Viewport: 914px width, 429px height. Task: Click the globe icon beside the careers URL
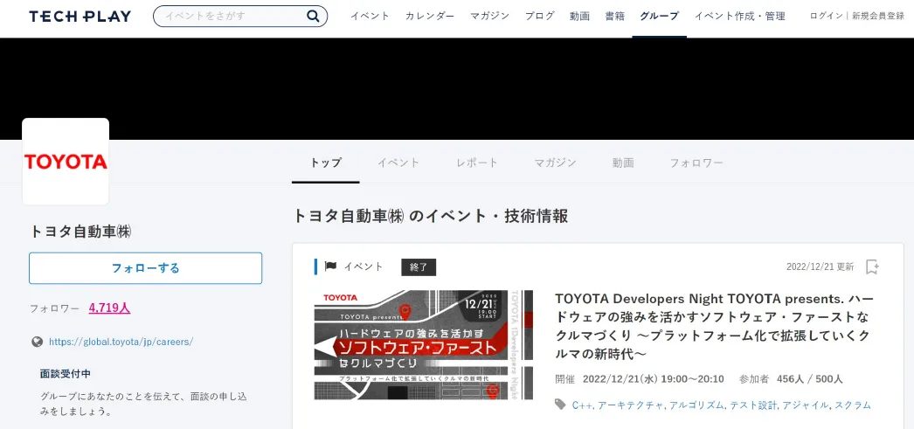coord(38,342)
